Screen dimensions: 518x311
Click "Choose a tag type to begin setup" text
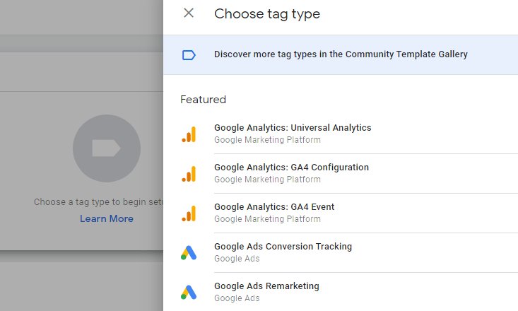99,202
